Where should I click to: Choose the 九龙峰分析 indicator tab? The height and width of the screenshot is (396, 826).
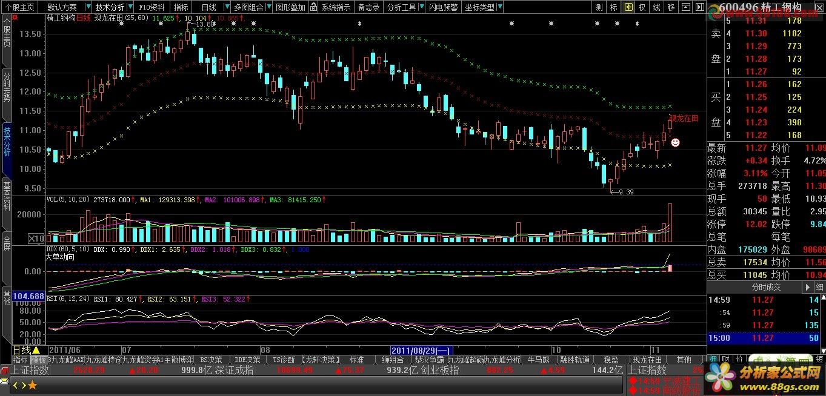(x=502, y=360)
